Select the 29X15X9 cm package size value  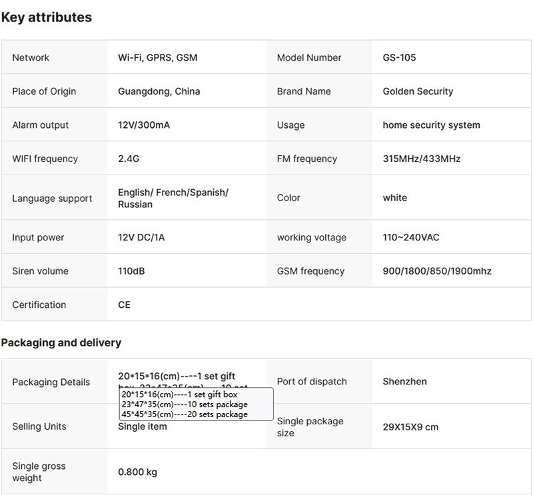point(410,427)
